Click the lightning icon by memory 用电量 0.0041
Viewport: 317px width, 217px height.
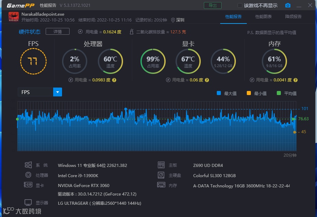pyautogui.click(x=252, y=80)
